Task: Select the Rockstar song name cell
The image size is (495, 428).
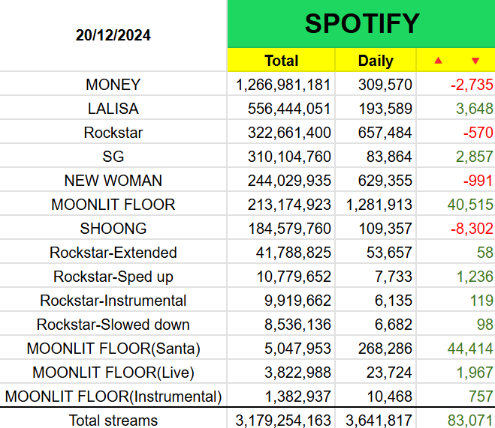Action: coord(113,132)
